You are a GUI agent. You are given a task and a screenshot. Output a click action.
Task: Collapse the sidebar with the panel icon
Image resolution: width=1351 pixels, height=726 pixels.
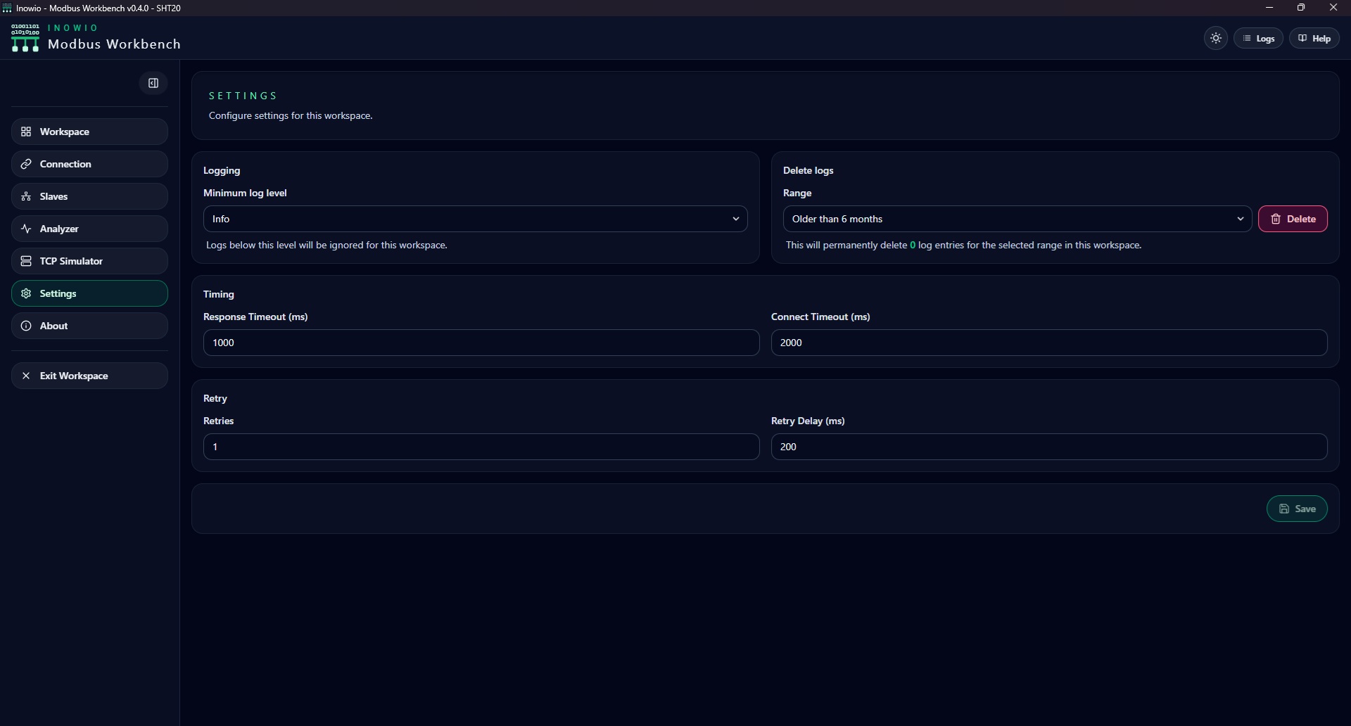coord(153,83)
